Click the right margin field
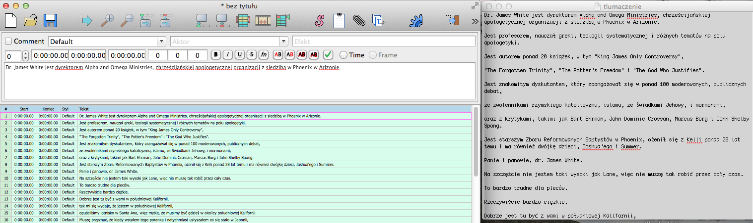Viewport: 753px width, 223px height. [178, 55]
